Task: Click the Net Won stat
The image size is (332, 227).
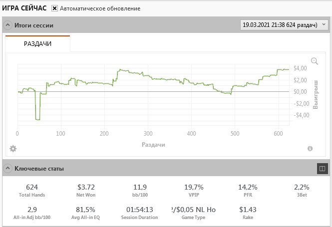Action: (x=85, y=187)
